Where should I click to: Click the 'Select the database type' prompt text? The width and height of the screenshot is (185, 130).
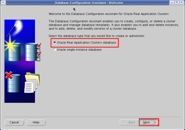click(x=97, y=36)
